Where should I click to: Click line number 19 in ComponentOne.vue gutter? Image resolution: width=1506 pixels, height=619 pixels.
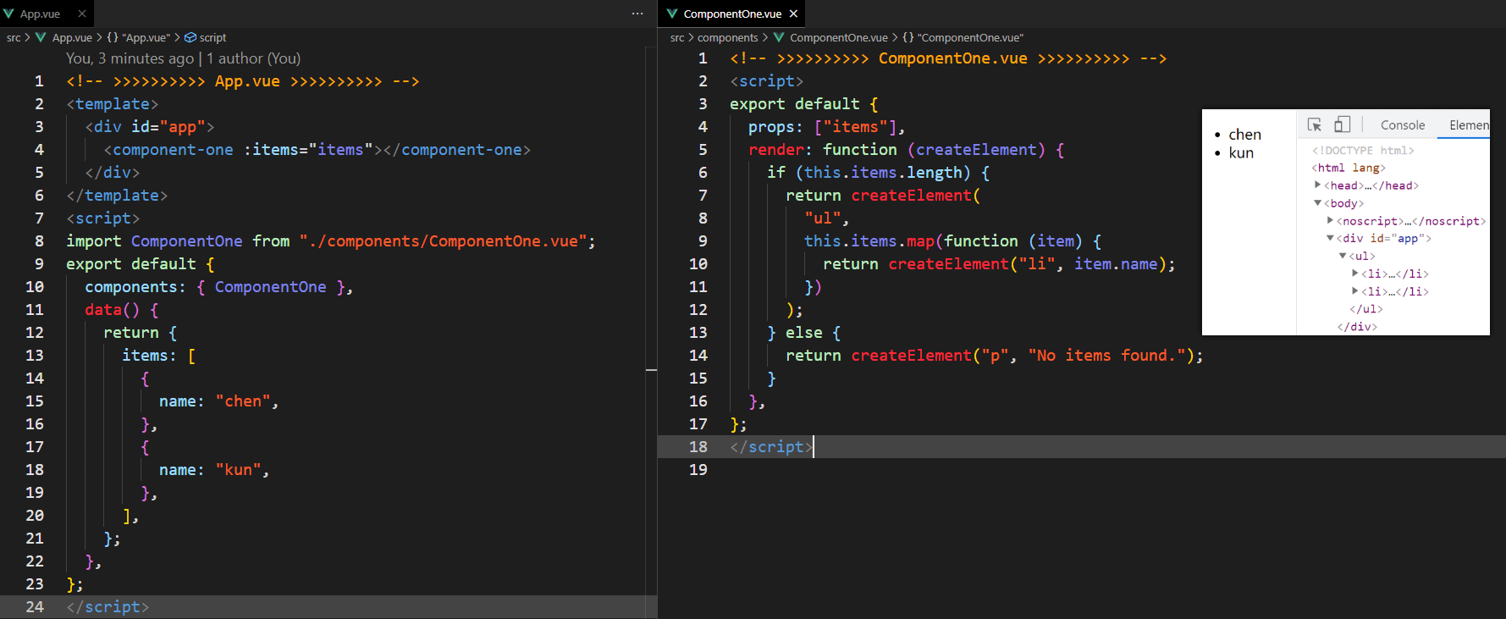[x=698, y=470]
